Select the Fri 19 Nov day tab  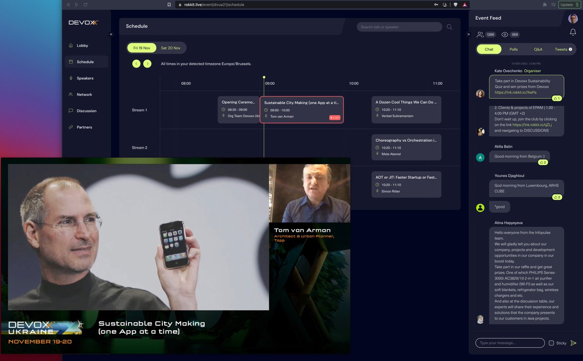[142, 48]
